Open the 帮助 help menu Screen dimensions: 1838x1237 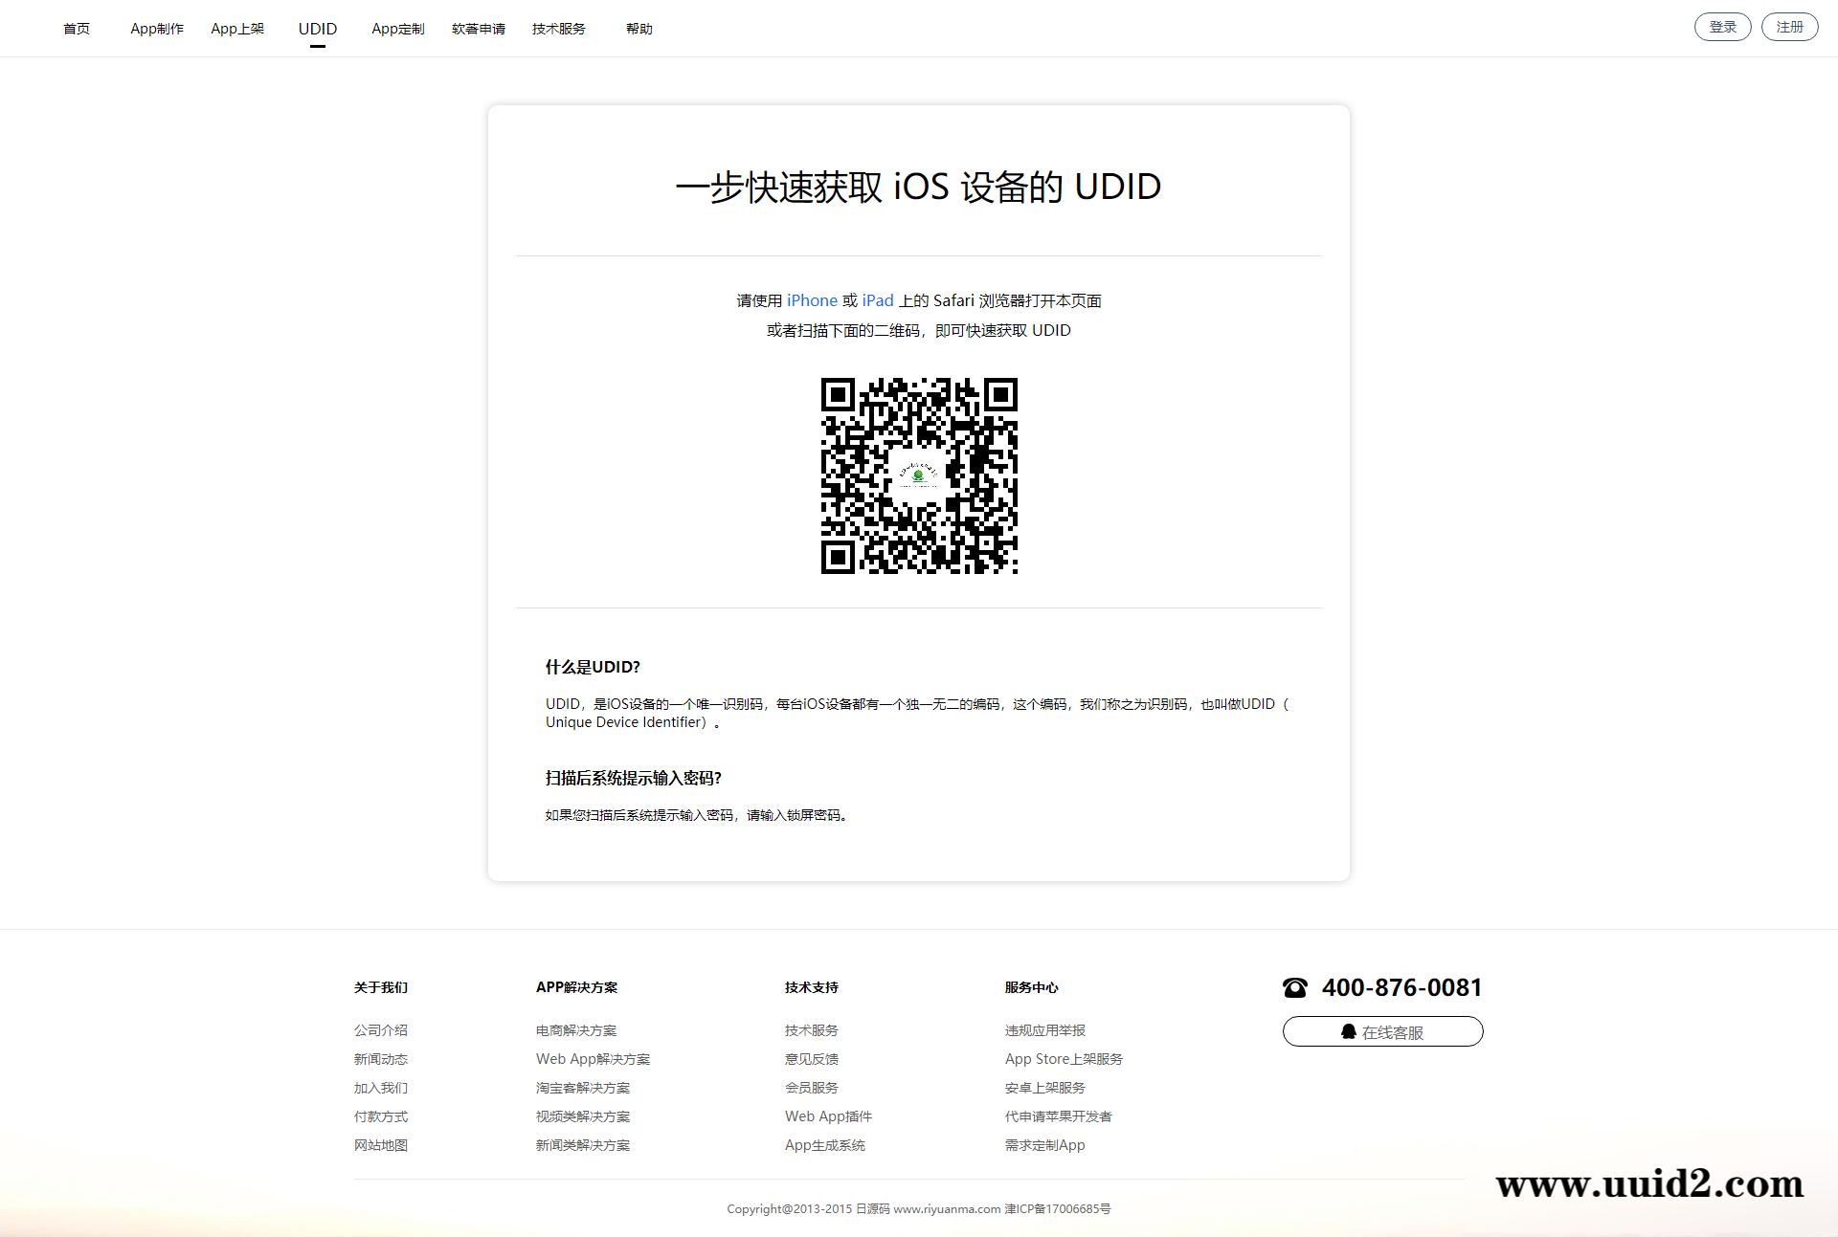click(639, 28)
